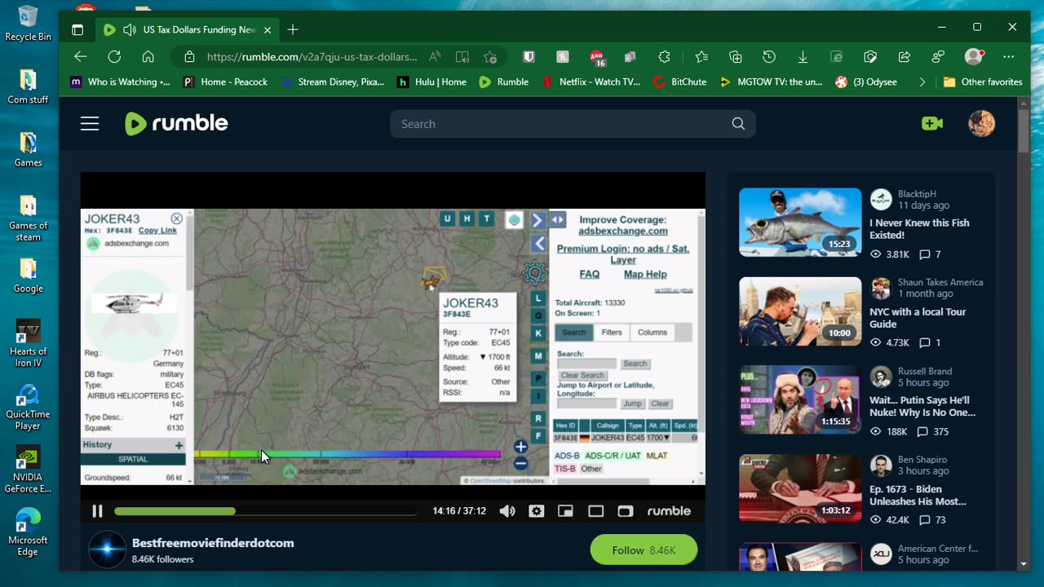Start Read aloud from address bar

[435, 57]
